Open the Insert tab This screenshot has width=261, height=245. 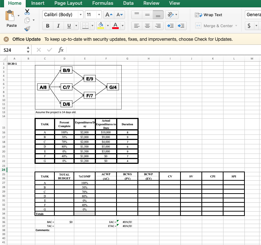38,3
